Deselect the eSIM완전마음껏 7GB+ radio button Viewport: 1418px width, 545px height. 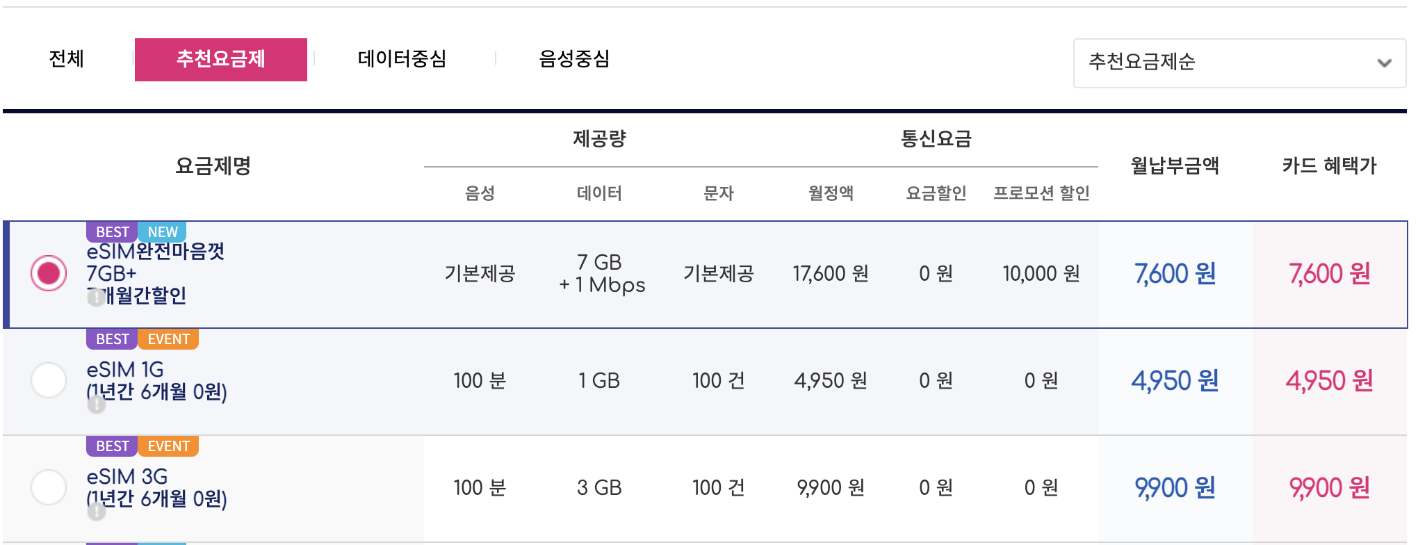click(48, 274)
